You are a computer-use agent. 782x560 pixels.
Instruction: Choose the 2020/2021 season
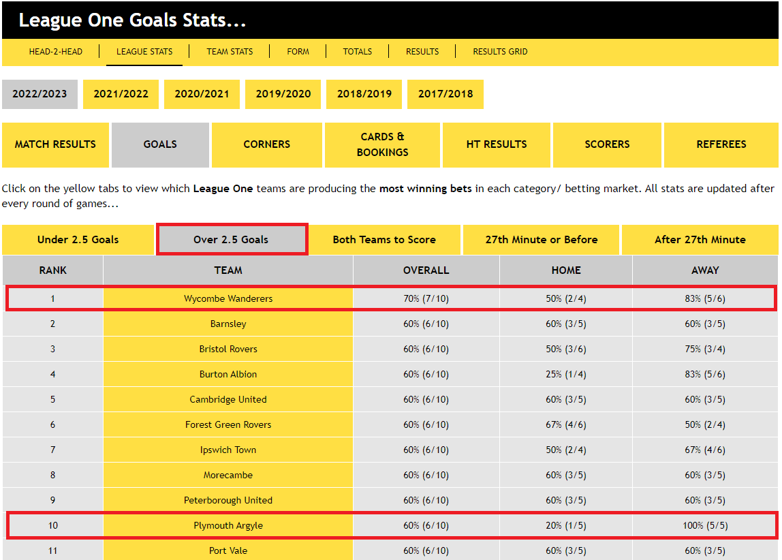coord(202,94)
